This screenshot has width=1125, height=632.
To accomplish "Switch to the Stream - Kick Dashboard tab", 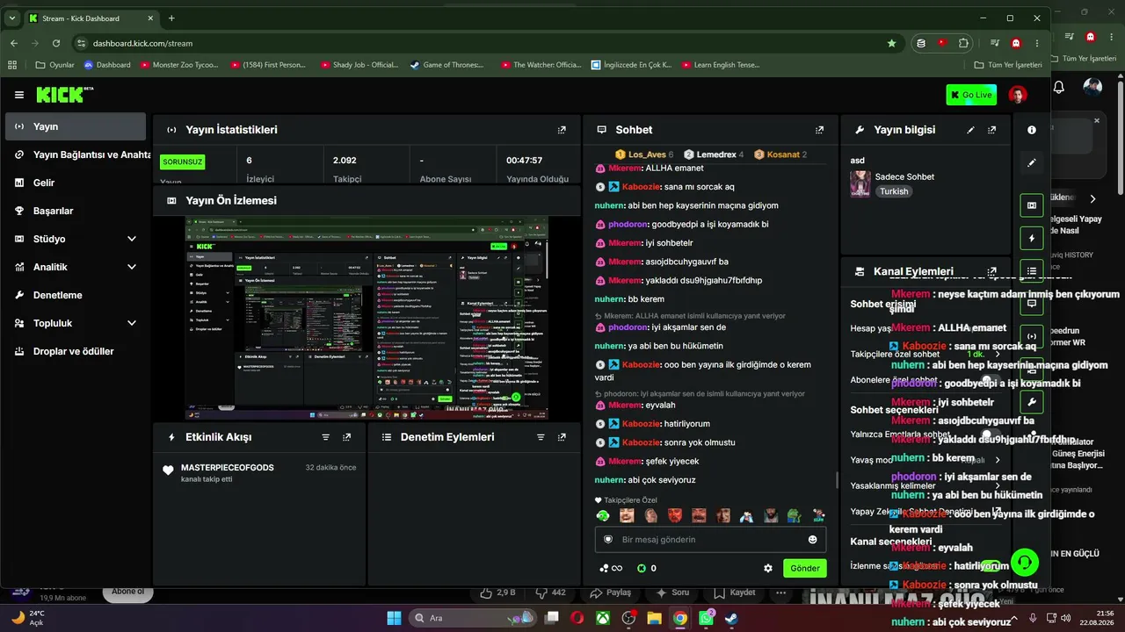I will coord(91,18).
